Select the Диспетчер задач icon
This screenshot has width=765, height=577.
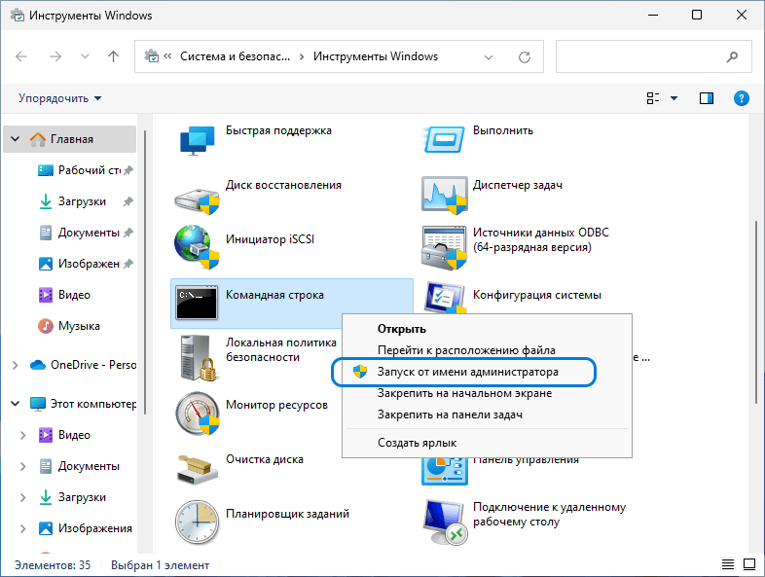(444, 196)
